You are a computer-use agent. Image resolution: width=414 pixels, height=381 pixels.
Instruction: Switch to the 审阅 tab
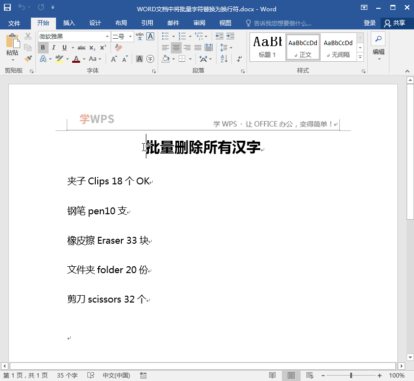pos(199,23)
